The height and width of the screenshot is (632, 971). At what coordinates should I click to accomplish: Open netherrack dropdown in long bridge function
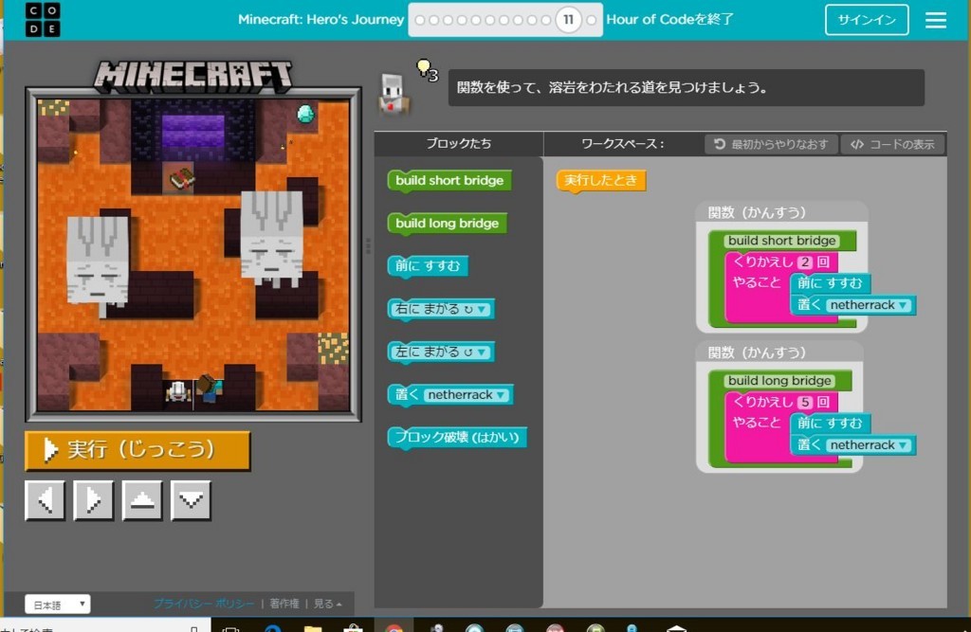point(870,445)
